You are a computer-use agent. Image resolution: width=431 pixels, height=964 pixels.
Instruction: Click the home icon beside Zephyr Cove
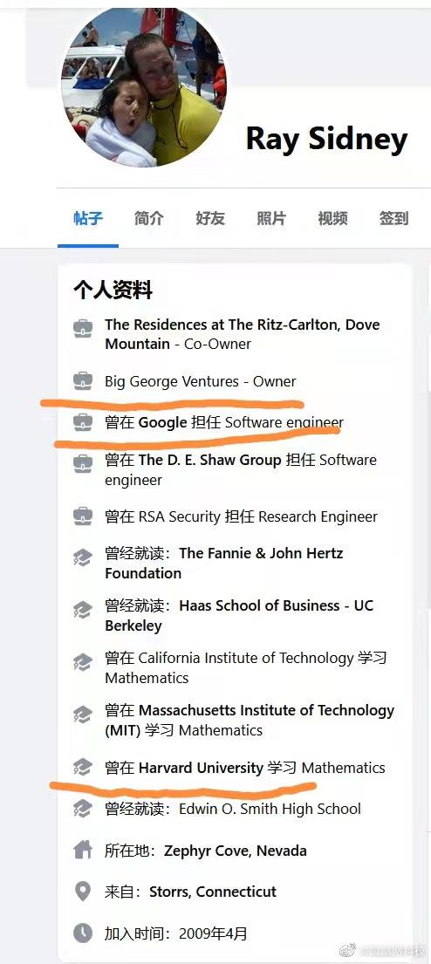point(83,851)
